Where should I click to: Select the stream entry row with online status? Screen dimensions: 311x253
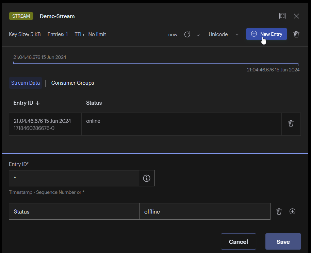[x=180, y=124]
